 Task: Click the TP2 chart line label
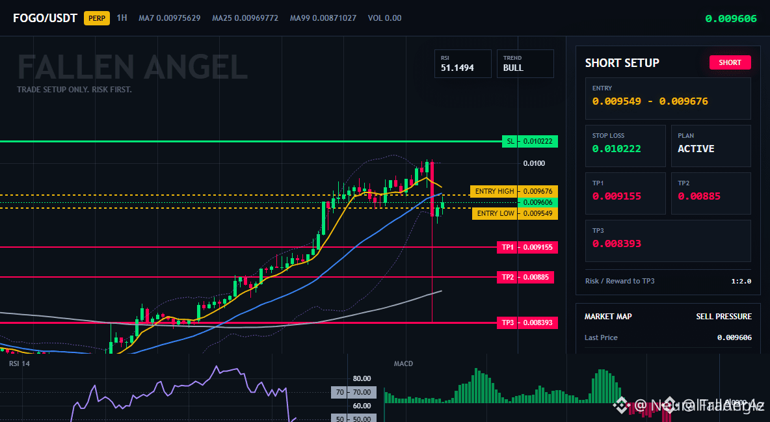pyautogui.click(x=507, y=277)
